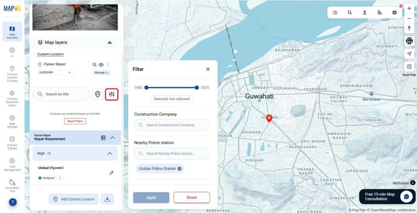
Task: Open the AI sidebar item
Action: click(12, 52)
